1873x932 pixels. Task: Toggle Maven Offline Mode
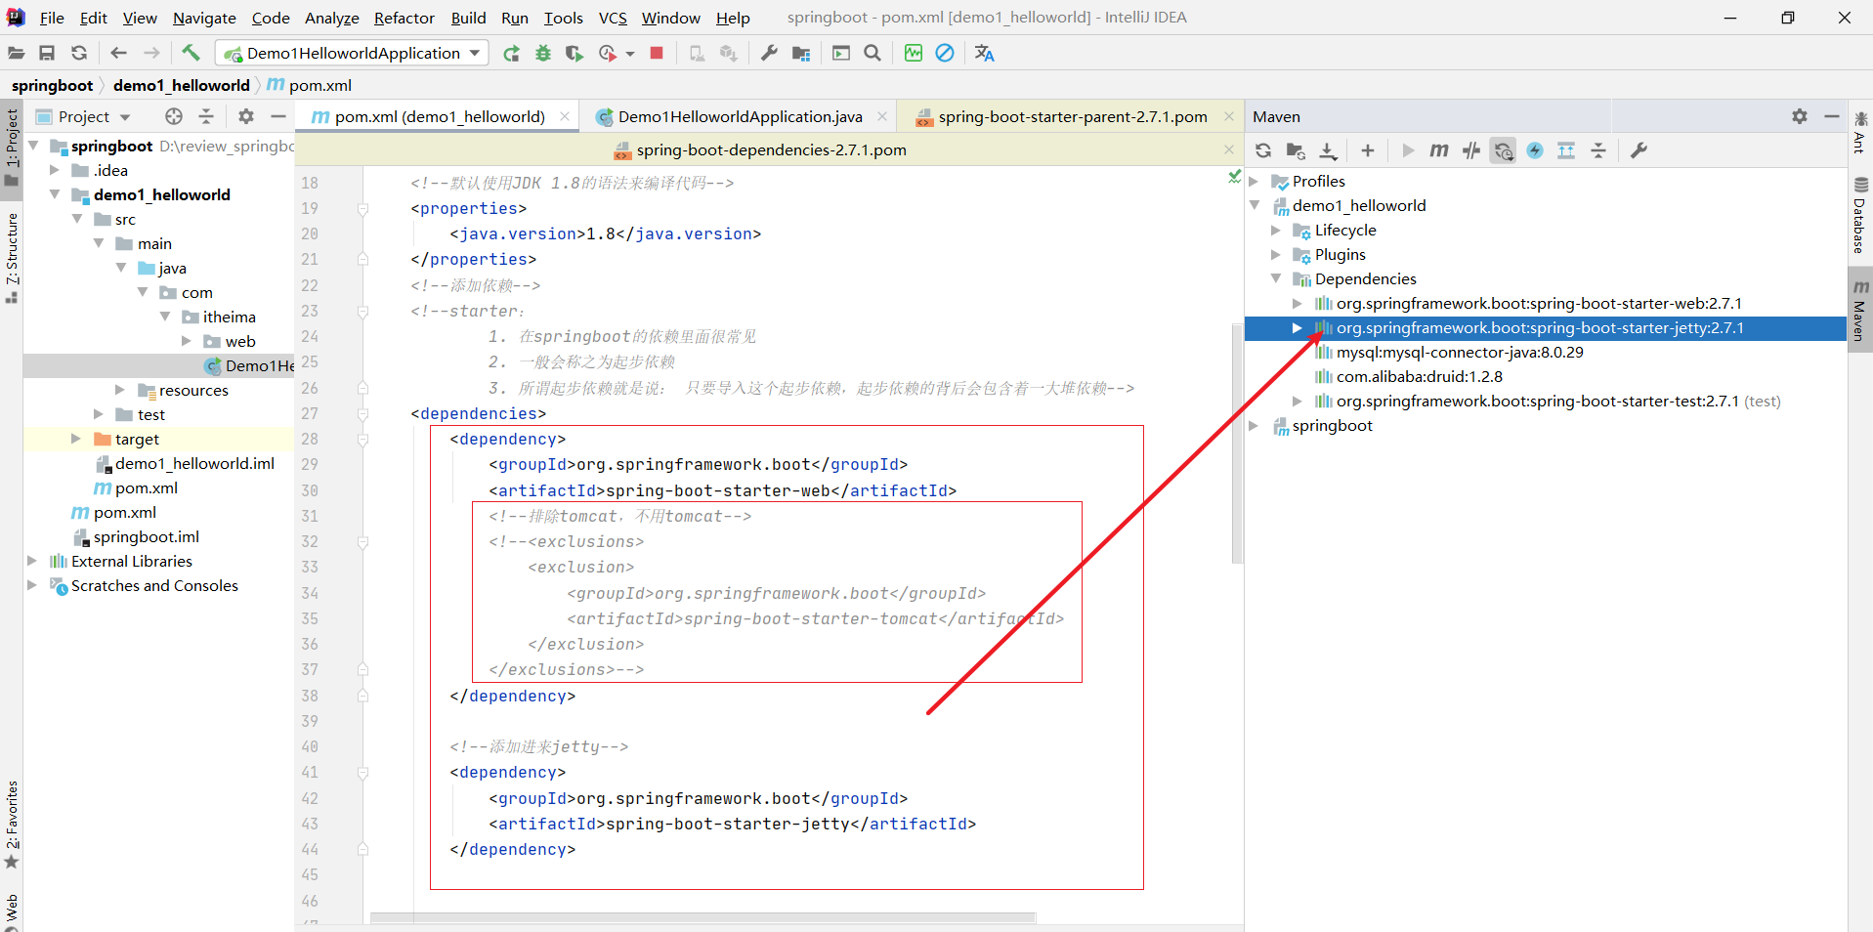[1471, 150]
